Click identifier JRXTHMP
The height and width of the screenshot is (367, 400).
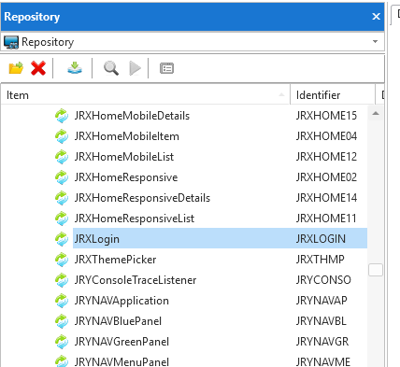tap(320, 260)
